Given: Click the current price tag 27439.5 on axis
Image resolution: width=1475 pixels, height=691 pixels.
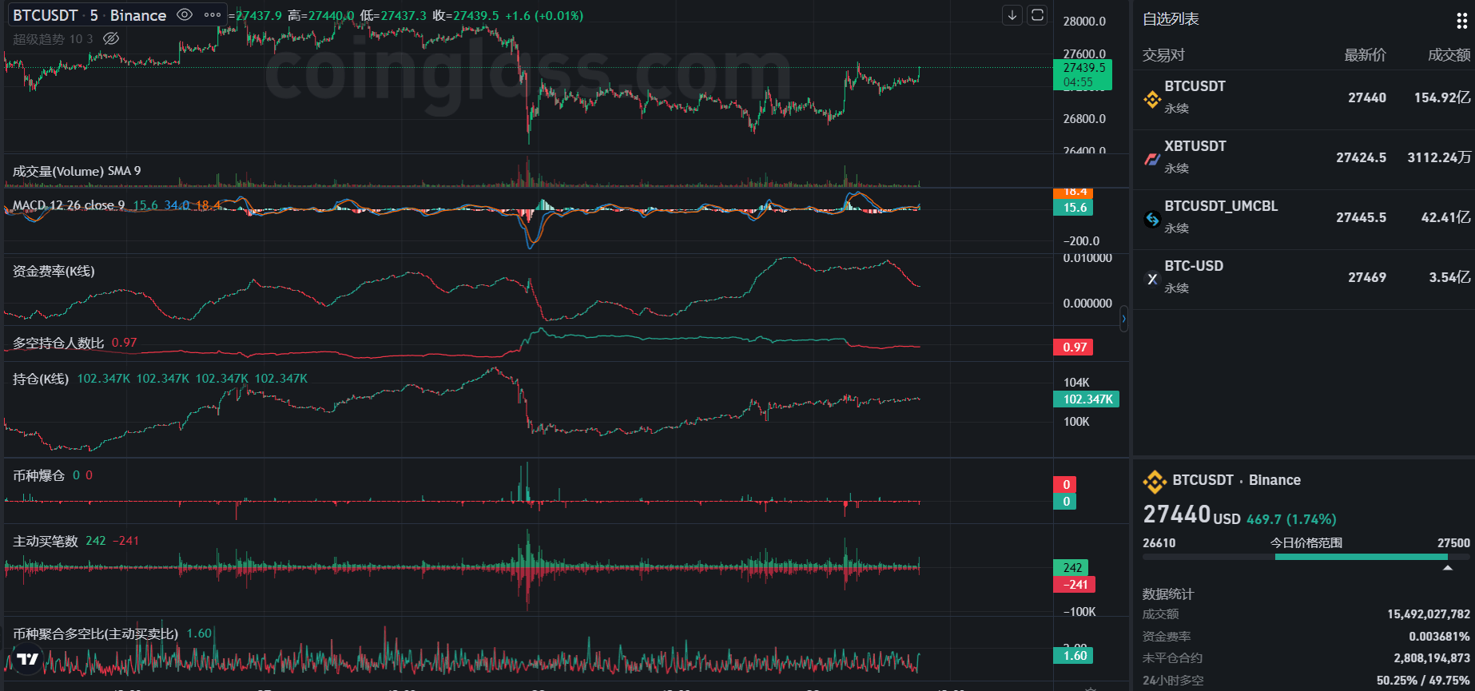Looking at the screenshot, I should click(1083, 74).
